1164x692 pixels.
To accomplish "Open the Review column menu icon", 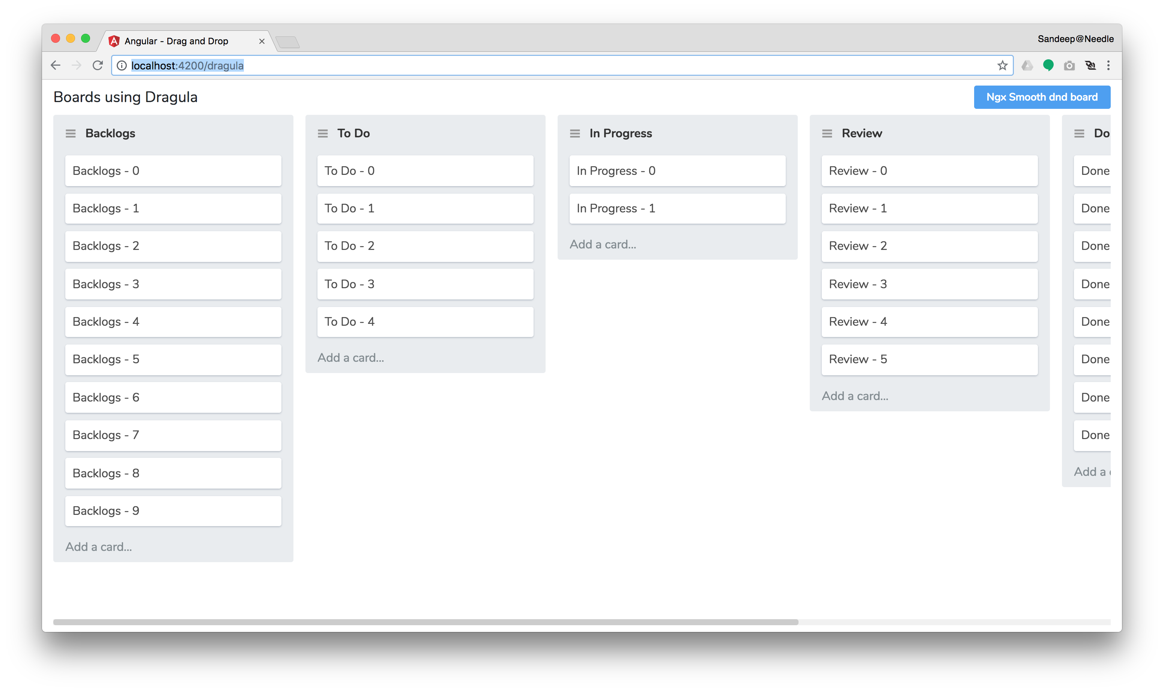I will pos(827,133).
